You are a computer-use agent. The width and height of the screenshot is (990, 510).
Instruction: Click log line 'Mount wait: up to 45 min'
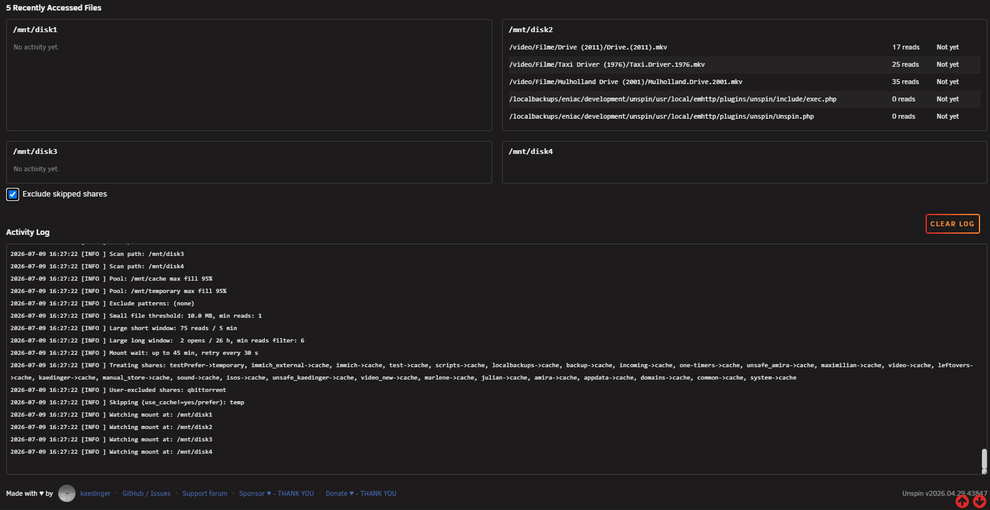point(134,353)
